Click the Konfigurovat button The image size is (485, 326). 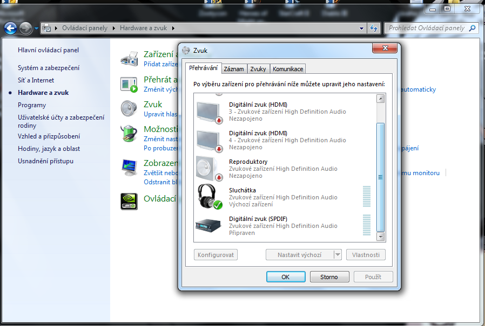point(215,255)
